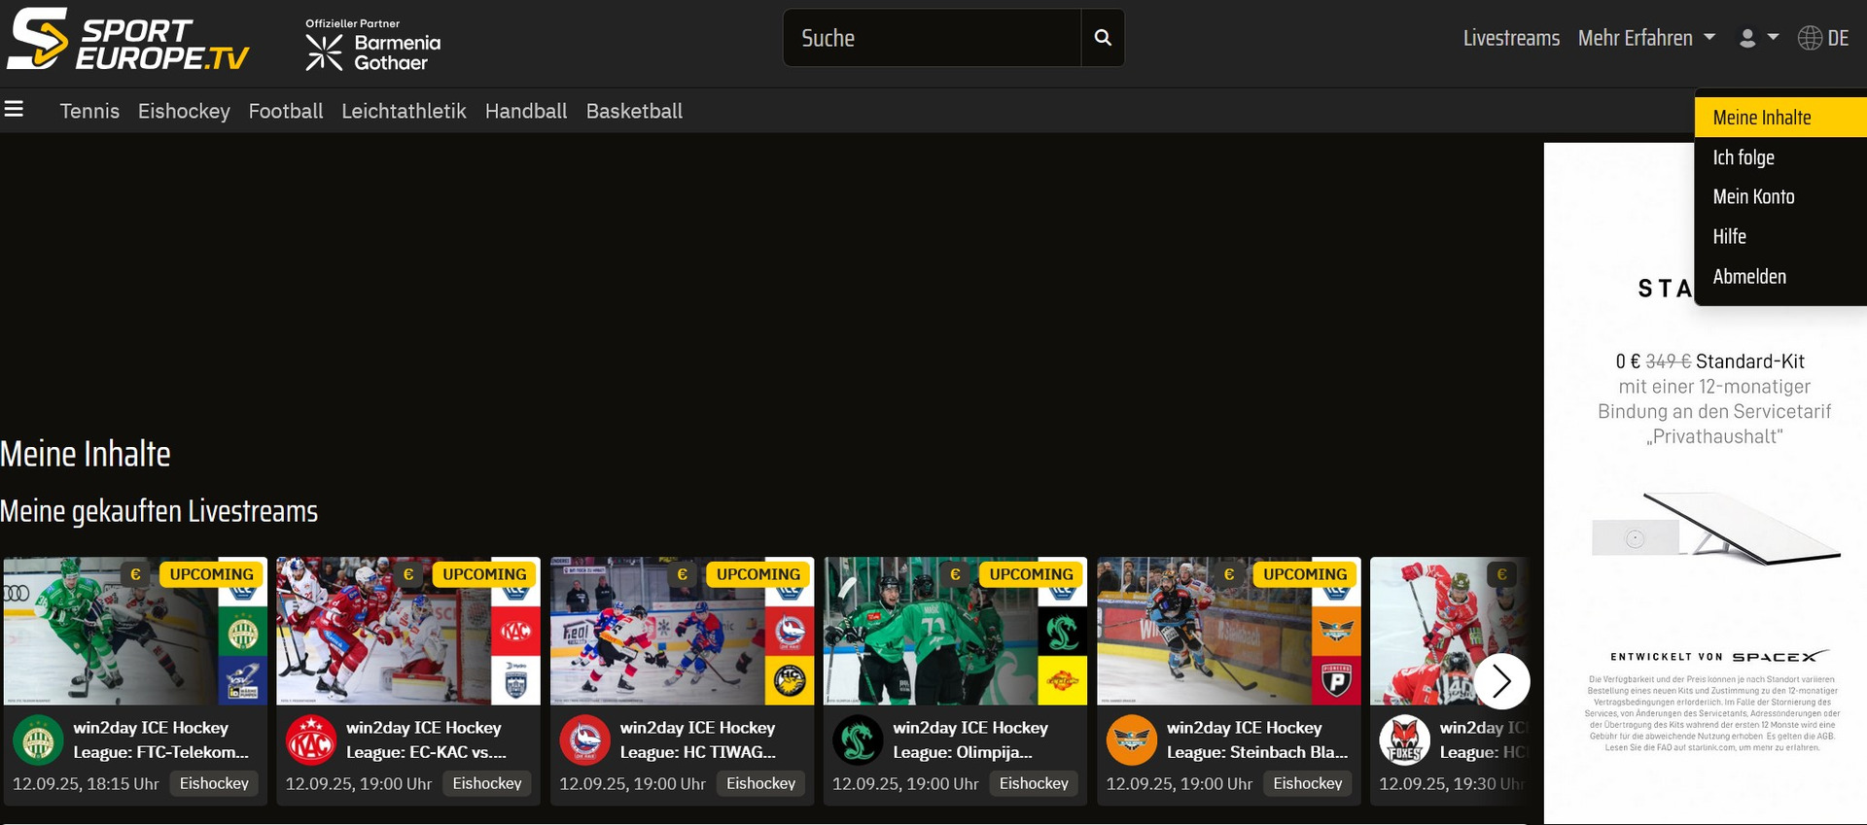Click the Eishockey tag on FTC-Telekom card

click(214, 783)
